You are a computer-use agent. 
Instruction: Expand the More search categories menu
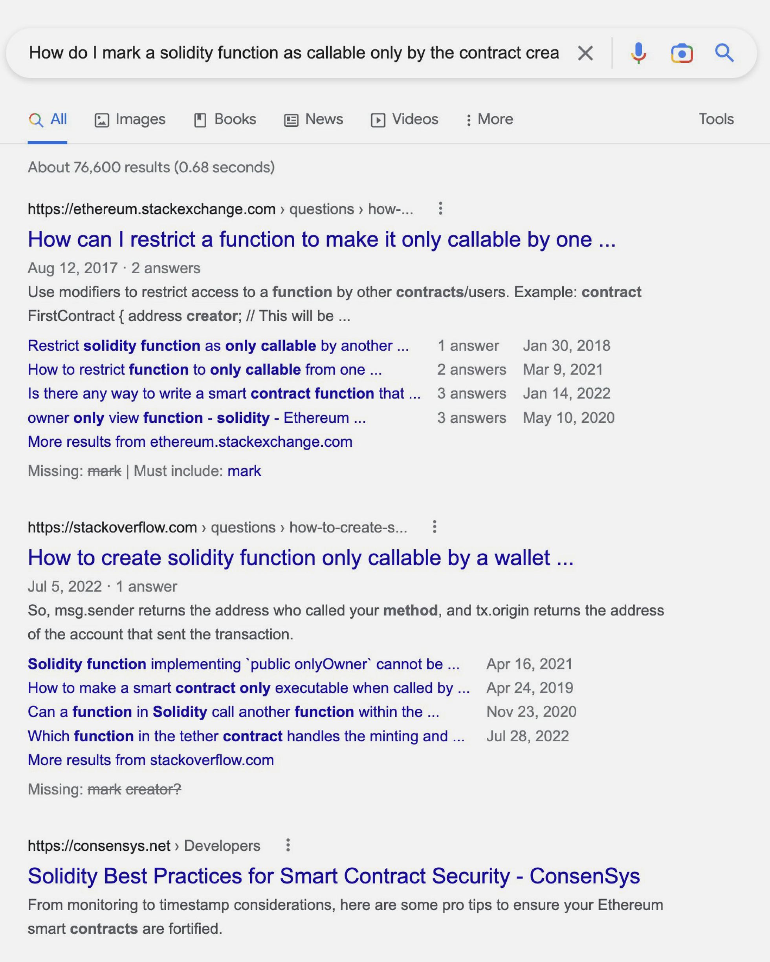tap(489, 119)
